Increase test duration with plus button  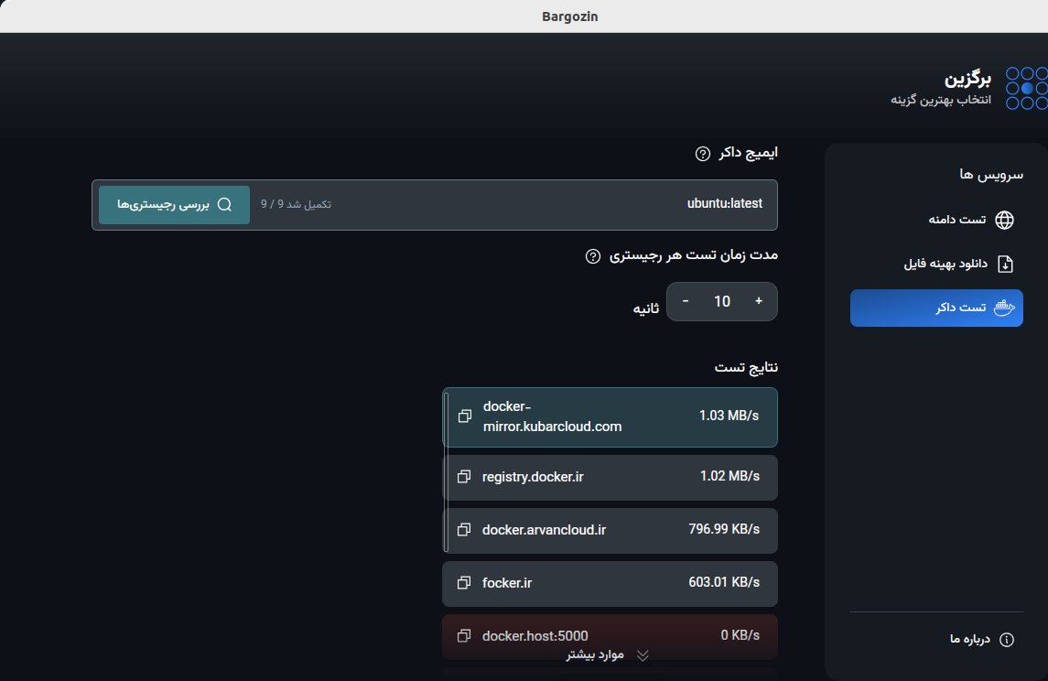coord(759,301)
